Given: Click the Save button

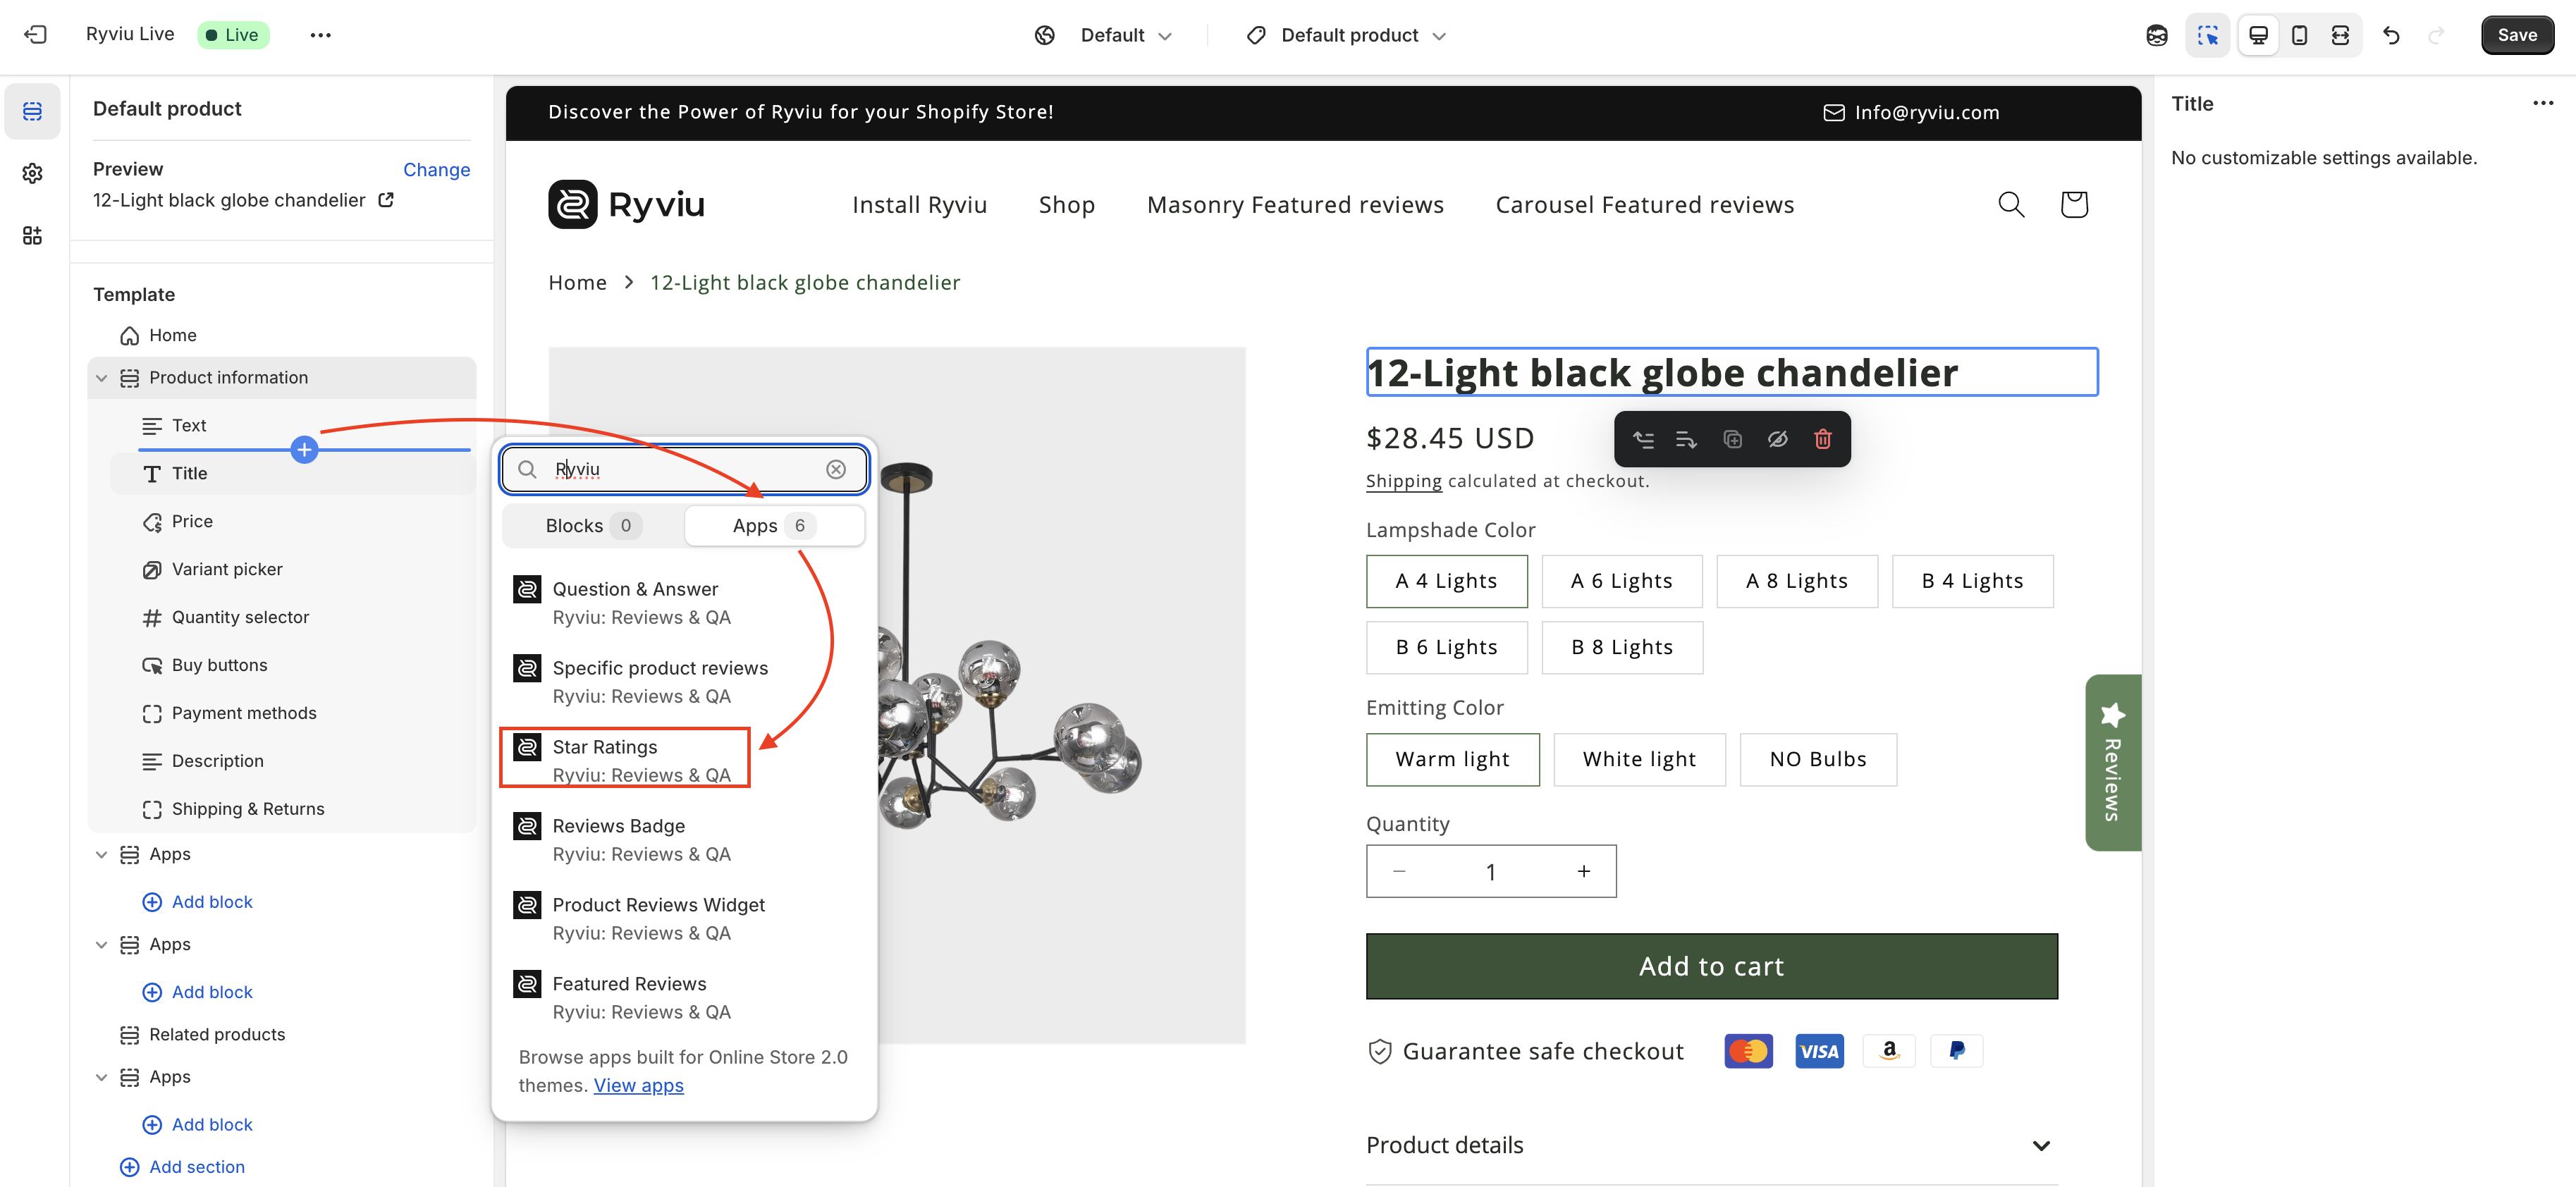Looking at the screenshot, I should (2516, 35).
